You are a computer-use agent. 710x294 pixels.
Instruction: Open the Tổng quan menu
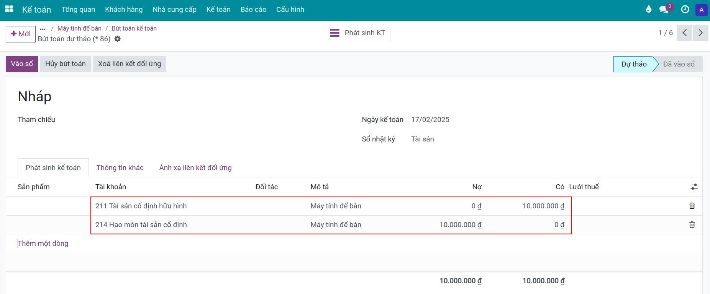(x=78, y=10)
